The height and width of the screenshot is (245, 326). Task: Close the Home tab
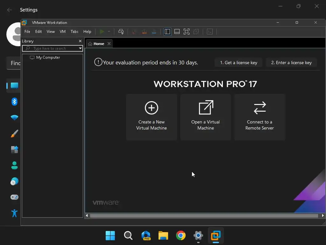point(109,43)
